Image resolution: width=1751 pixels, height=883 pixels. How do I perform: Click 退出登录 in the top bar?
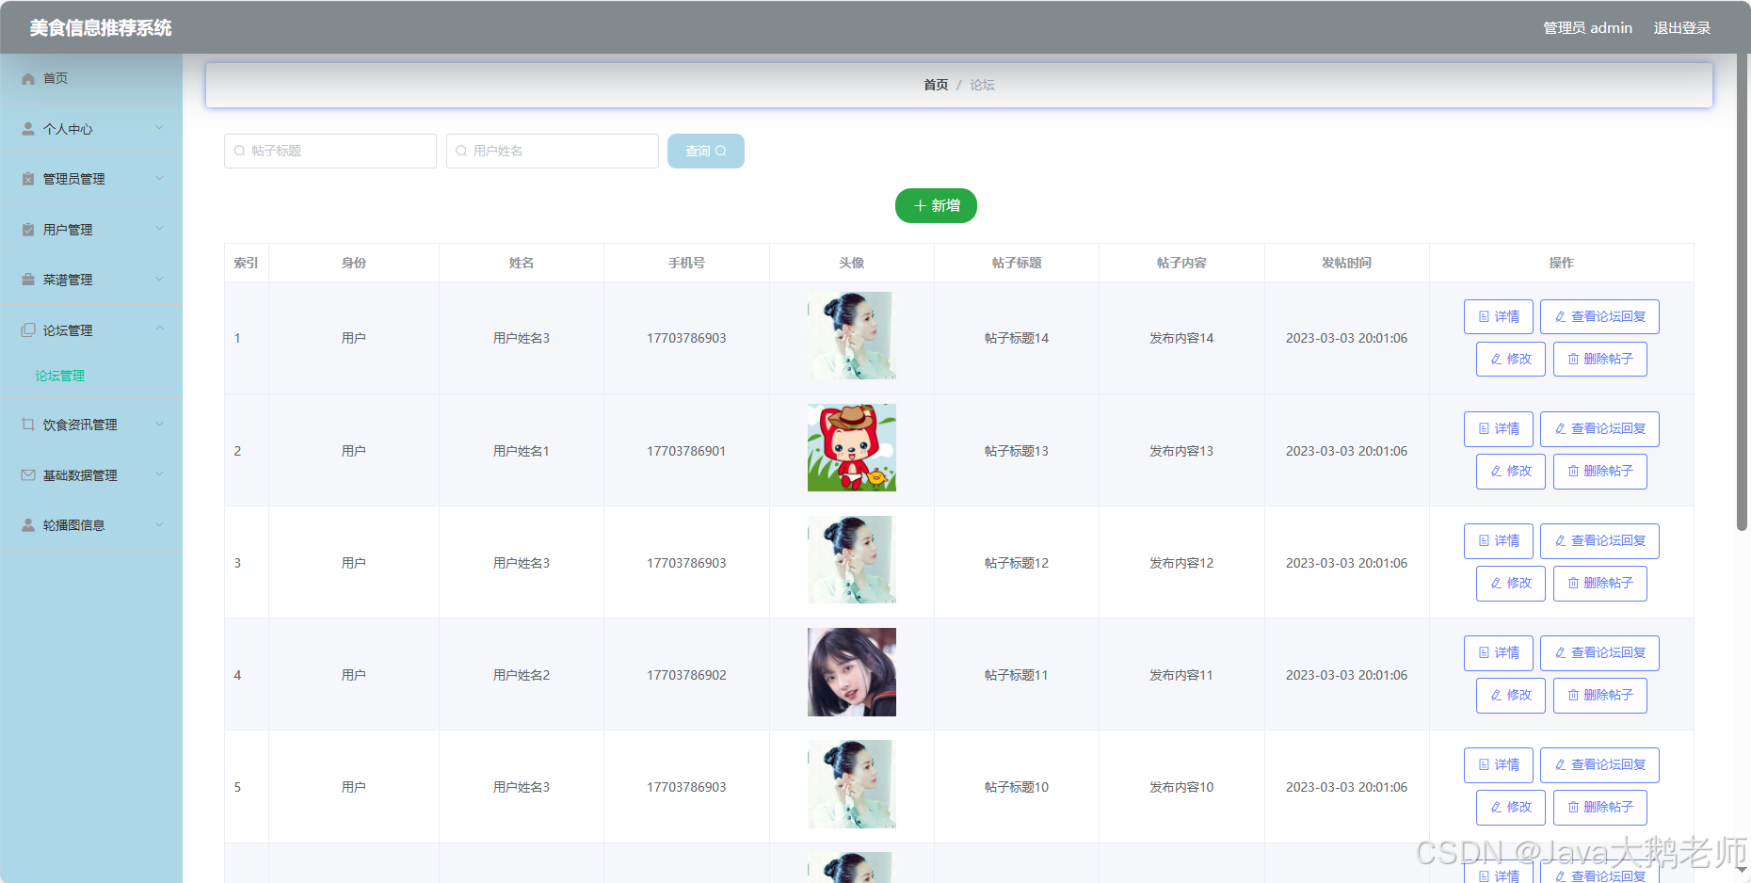[x=1681, y=27]
